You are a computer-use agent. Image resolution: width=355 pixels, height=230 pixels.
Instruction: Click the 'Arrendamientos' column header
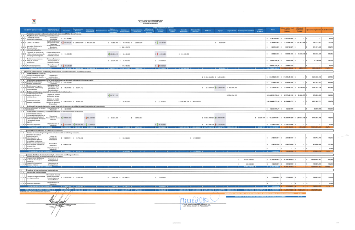click(102, 31)
